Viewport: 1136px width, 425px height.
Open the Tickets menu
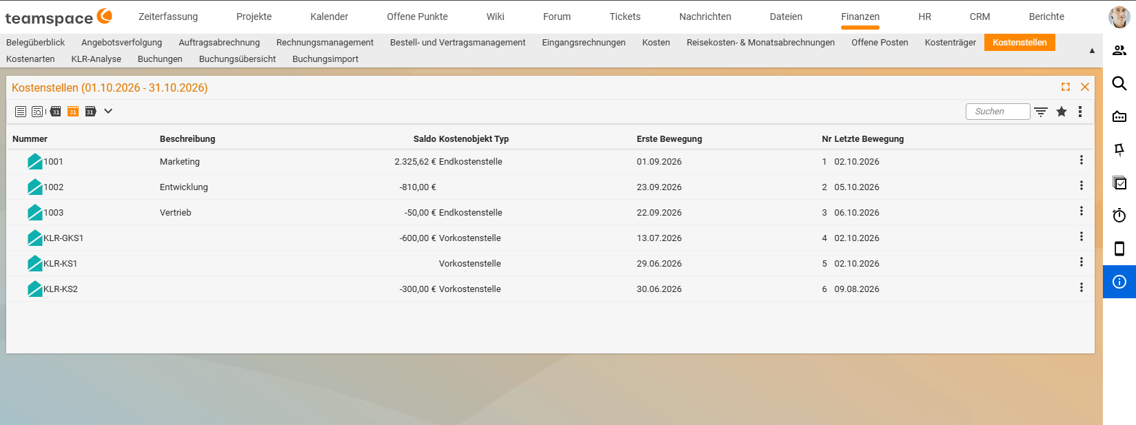click(625, 17)
